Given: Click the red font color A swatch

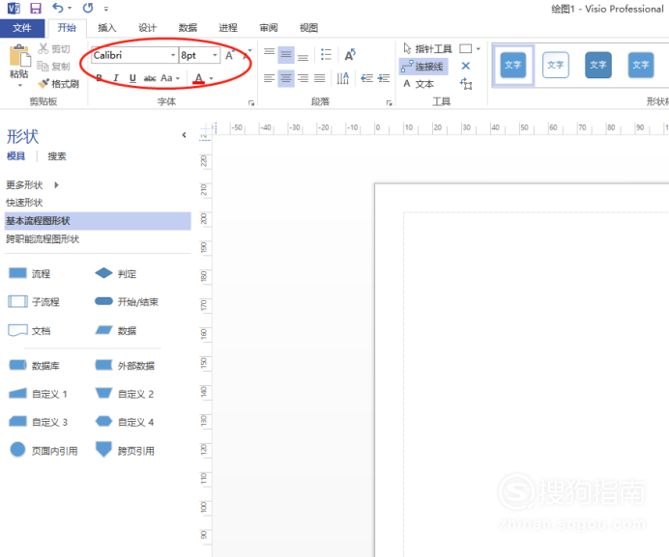Looking at the screenshot, I should coord(199,78).
